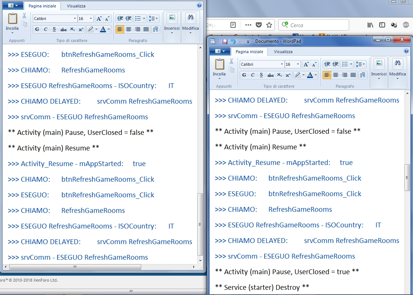
Task: Toggle underline S in left WordPad
Action: coord(54,29)
